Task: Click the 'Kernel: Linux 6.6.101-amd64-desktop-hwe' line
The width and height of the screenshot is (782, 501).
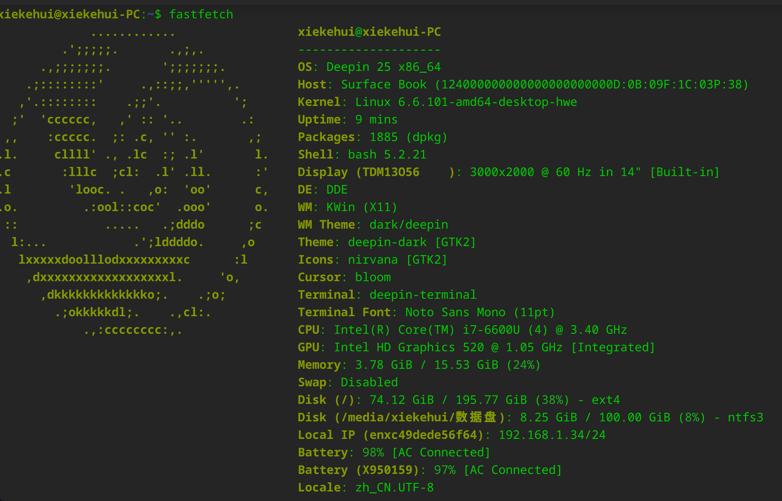Action: click(x=438, y=102)
